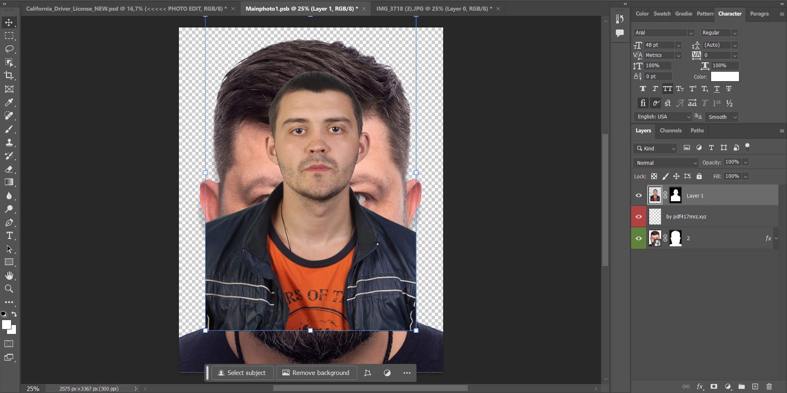Enable All Caps text formatting

point(668,89)
